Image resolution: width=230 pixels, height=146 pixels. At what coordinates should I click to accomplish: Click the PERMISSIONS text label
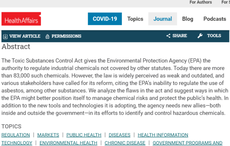66,36
